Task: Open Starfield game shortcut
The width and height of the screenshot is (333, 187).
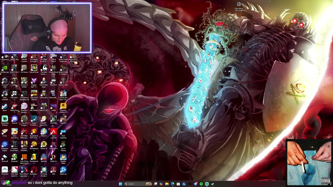Action: coord(44,158)
